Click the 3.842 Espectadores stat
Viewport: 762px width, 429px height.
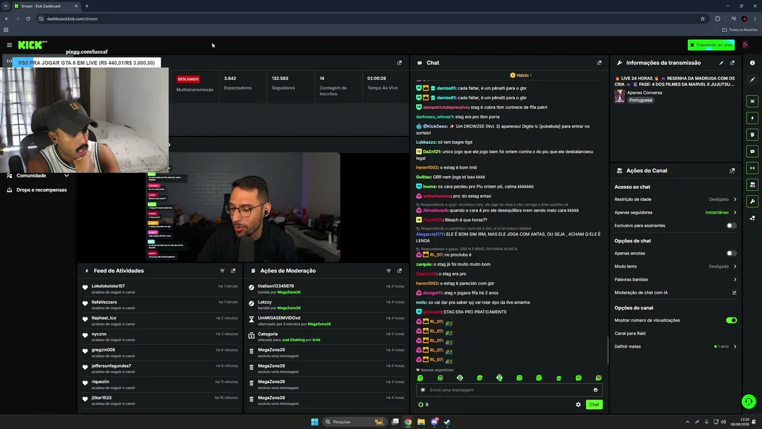pos(238,83)
